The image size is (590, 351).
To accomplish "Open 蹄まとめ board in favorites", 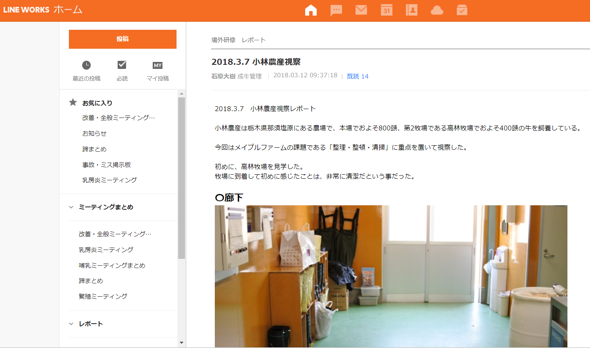I will [94, 149].
